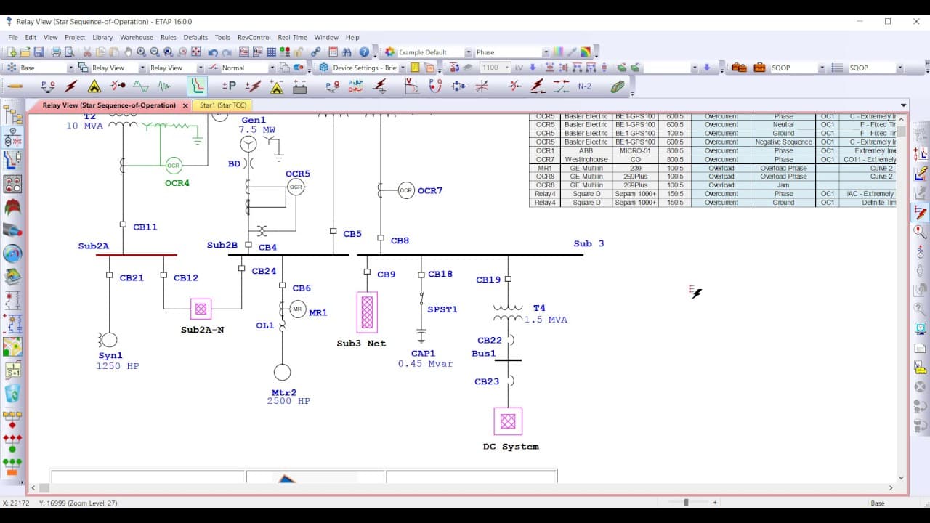Open the second SQOP report dropdown
Image resolution: width=930 pixels, height=523 pixels.
pyautogui.click(x=899, y=68)
